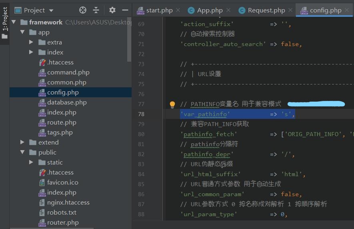Open tags.php in the project tree
The width and height of the screenshot is (354, 229).
[x=60, y=132]
